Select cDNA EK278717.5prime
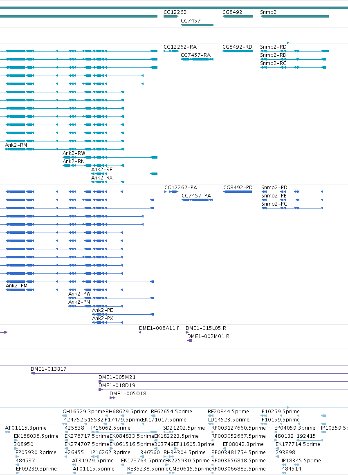348x475 pixels. (87, 436)
